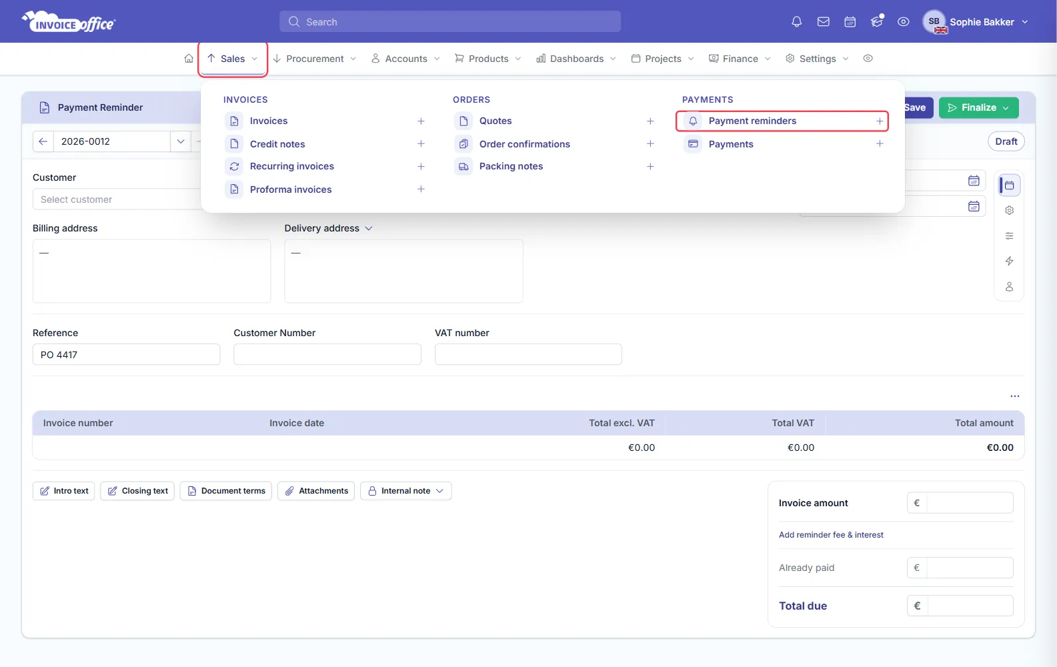This screenshot has height=667, width=1057.
Task: Open the Procurement menu
Action: pyautogui.click(x=315, y=59)
